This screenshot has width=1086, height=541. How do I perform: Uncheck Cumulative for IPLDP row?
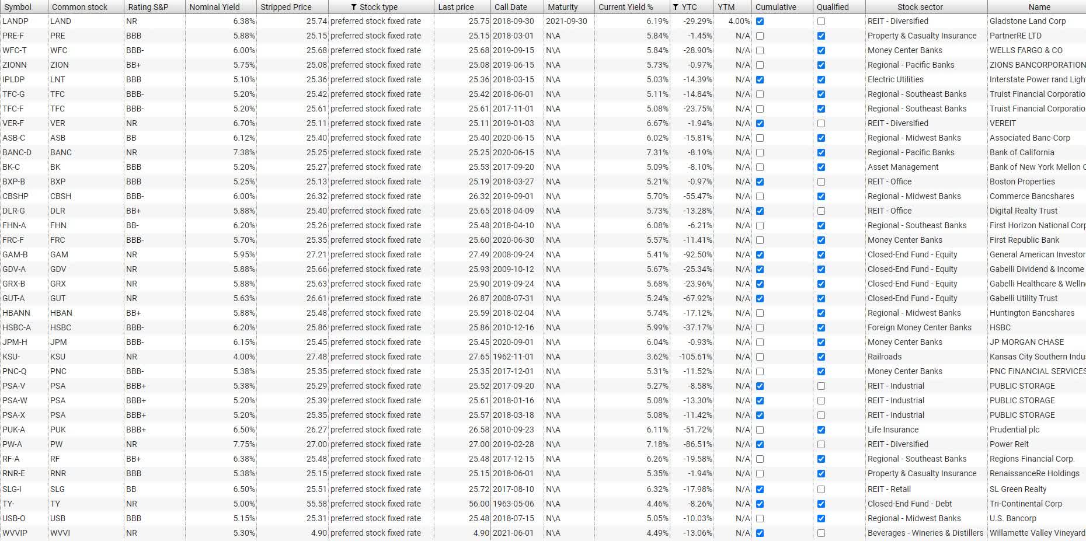point(760,79)
